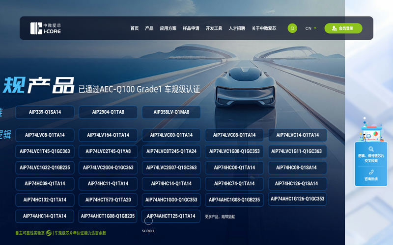393x245 pixels.
Task: Click the 会员登录 member login button
Action: 343,28
